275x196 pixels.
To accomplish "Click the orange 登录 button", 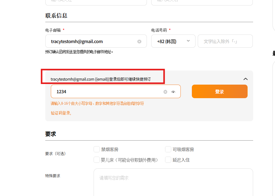I will 220,91.
